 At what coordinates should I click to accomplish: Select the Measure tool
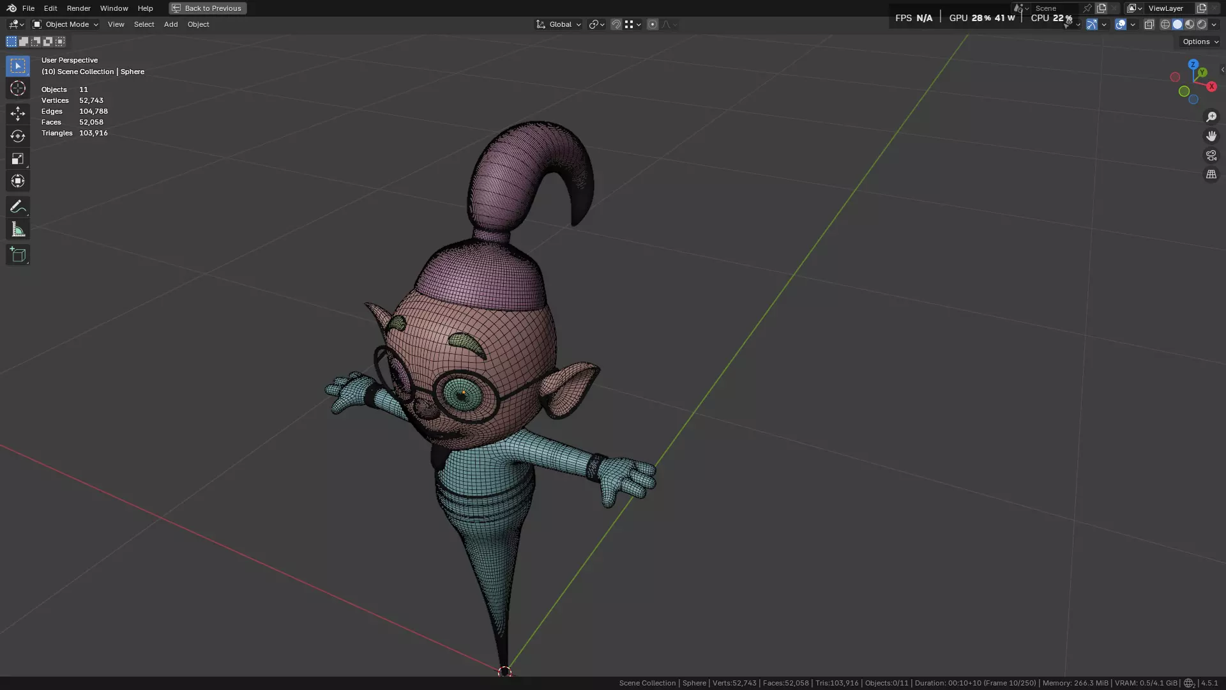pos(18,229)
